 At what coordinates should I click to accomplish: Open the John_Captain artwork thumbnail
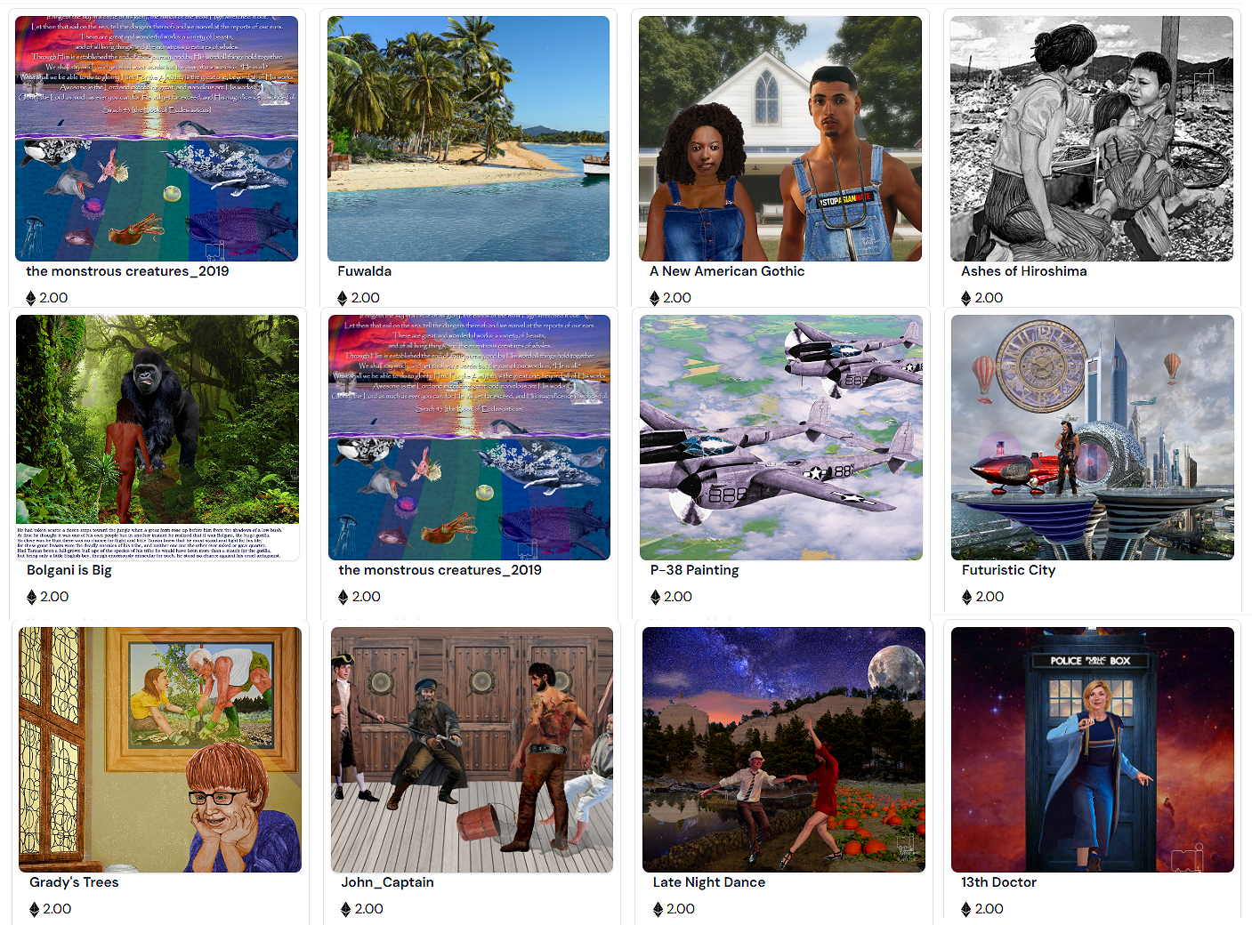click(x=472, y=749)
